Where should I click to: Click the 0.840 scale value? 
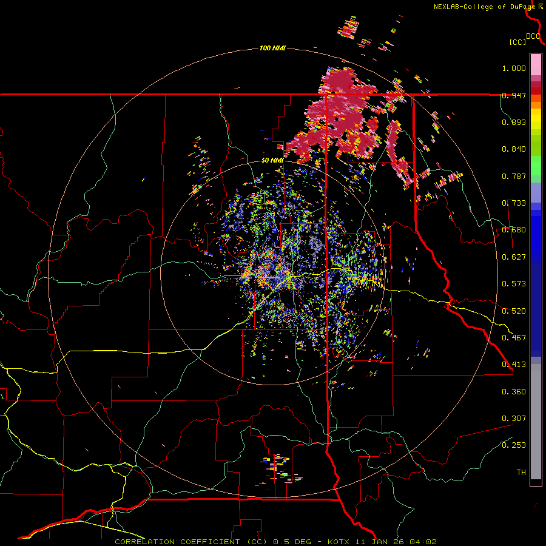point(514,149)
